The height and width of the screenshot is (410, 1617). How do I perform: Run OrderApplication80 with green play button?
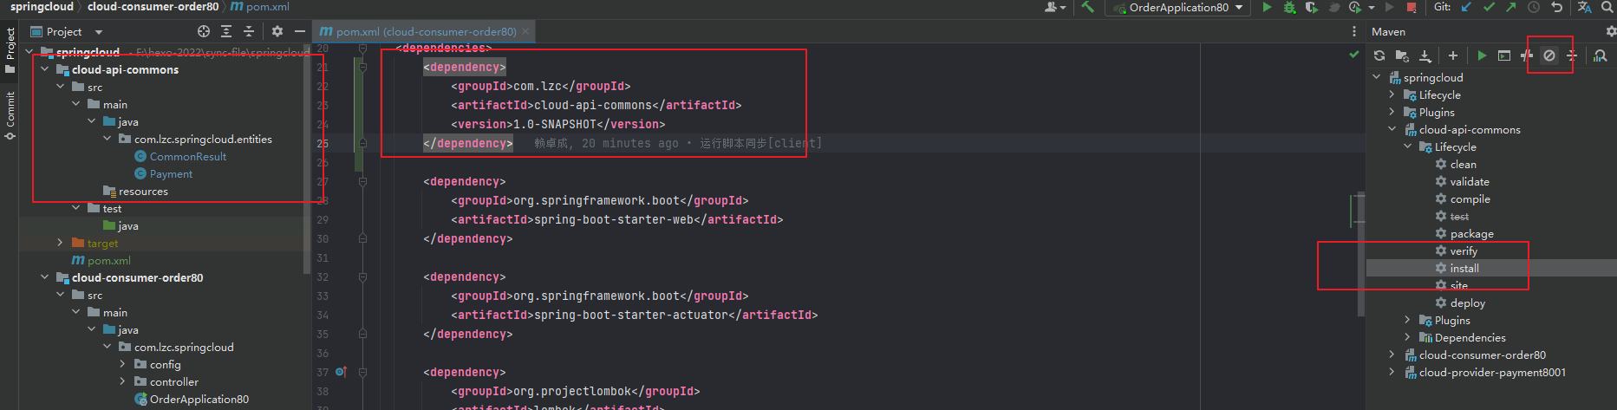[1267, 7]
